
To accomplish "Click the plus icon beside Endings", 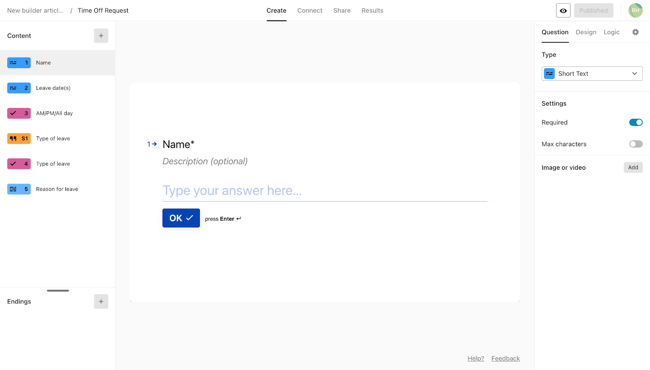I will 101,301.
